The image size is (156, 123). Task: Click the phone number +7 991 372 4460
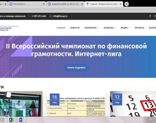(x=39, y=16)
